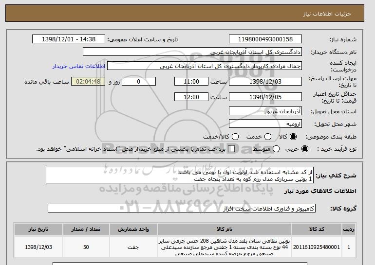Image resolution: width=375 pixels, height=265 pixels.
Task: Click the need date cell 1398/12/03 in table
Action: tap(38, 247)
